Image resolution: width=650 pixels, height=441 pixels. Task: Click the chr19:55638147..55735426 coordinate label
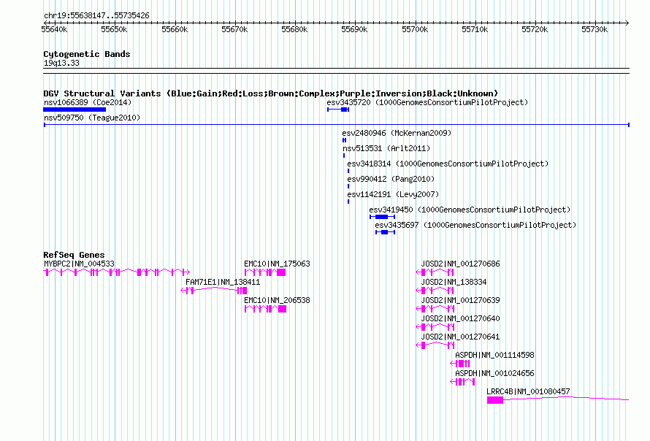(96, 16)
